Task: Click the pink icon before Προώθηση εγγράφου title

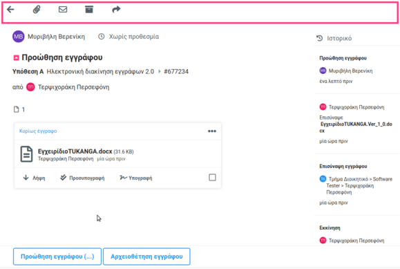Action: click(16, 57)
